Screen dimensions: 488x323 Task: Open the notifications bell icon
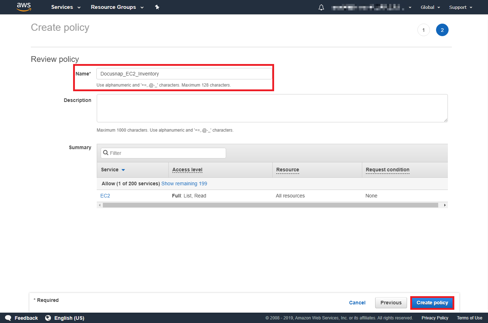tap(321, 7)
